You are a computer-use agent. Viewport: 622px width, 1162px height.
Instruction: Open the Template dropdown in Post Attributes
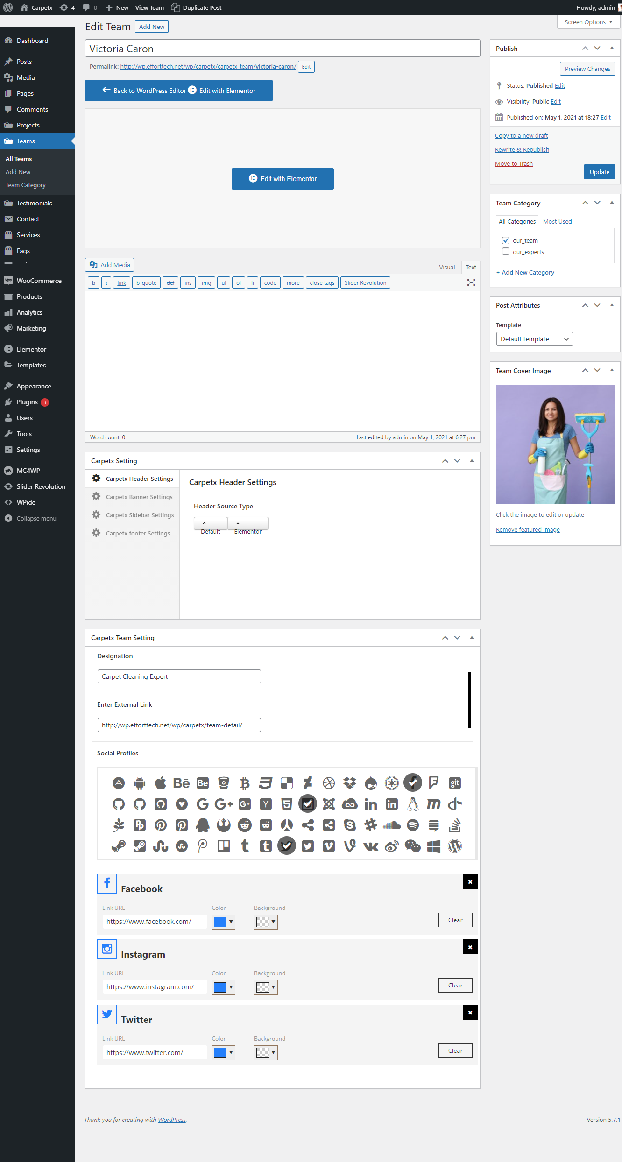click(534, 339)
